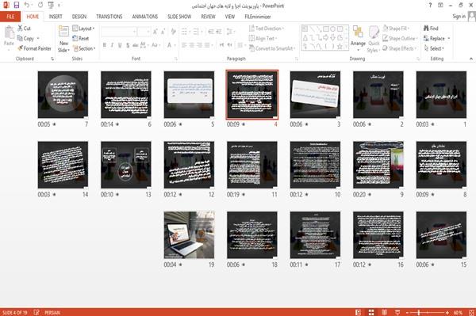
Task: Switch to the SLIDE SHOW tab
Action: (179, 17)
